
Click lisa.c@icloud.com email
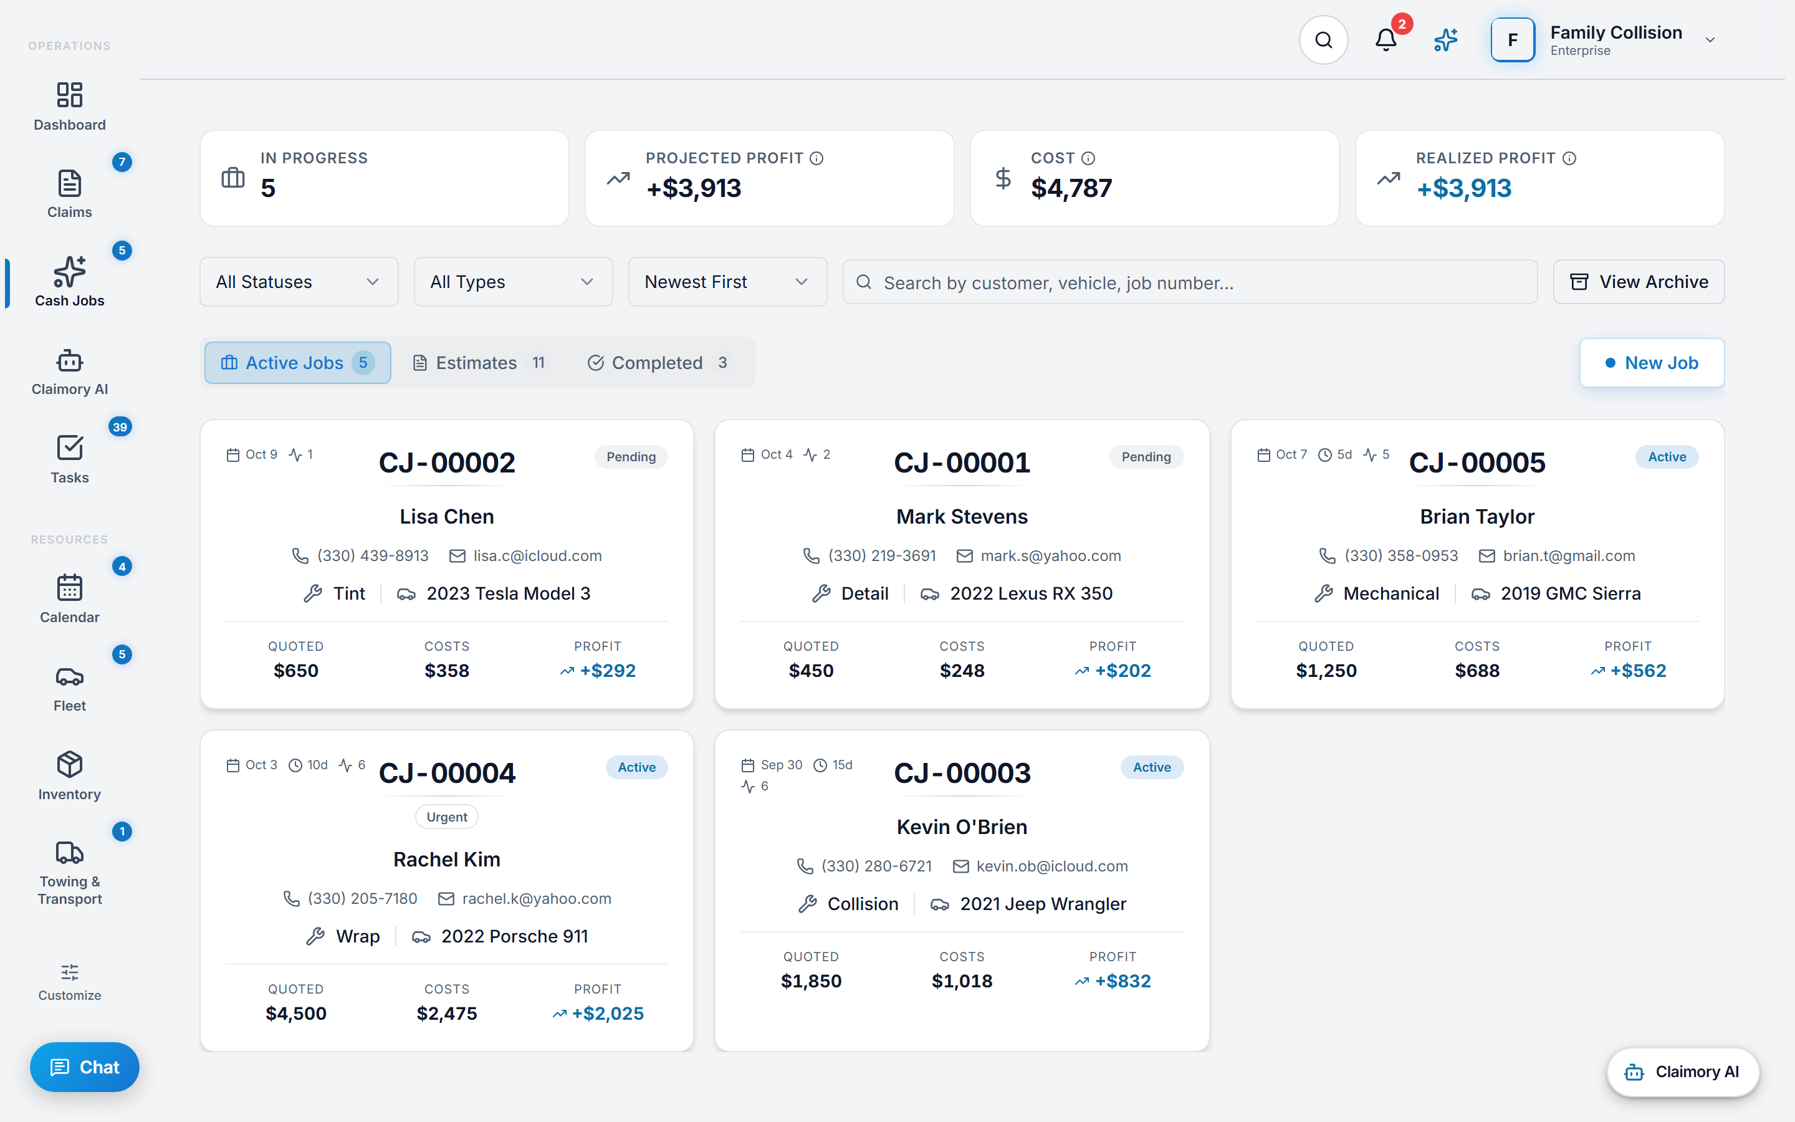click(538, 556)
